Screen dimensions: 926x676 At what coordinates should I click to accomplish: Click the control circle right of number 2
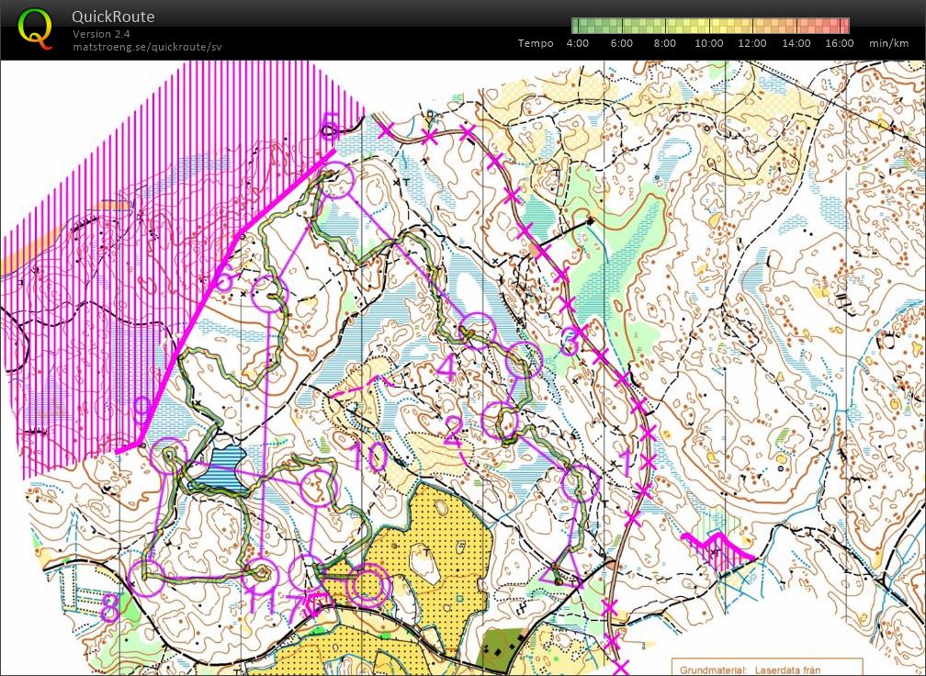(x=500, y=420)
